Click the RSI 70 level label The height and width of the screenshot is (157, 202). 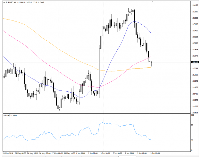(192, 125)
